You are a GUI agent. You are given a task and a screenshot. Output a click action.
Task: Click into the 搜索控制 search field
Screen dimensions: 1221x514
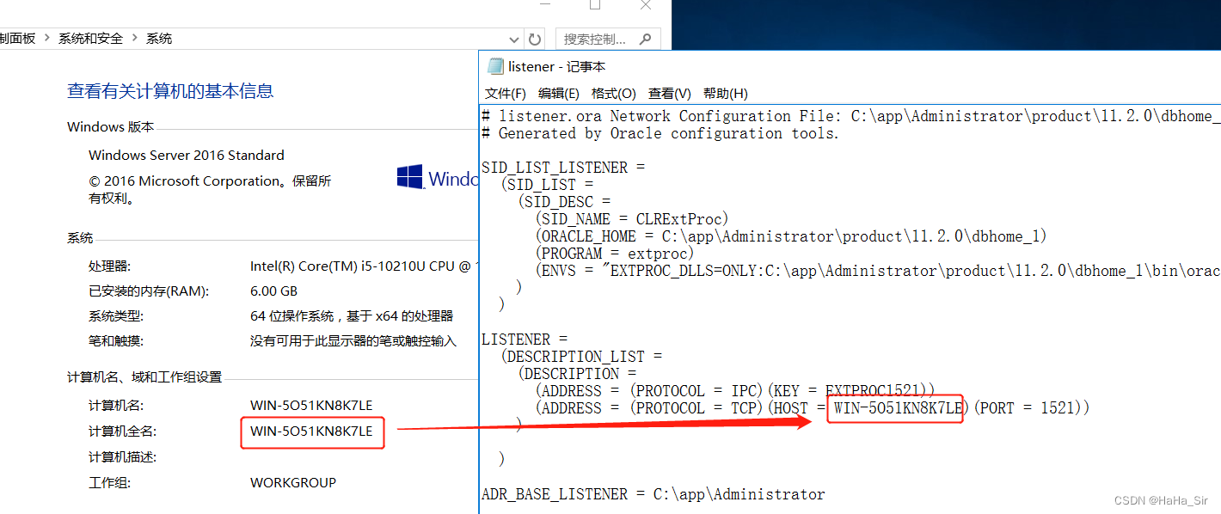coord(609,39)
